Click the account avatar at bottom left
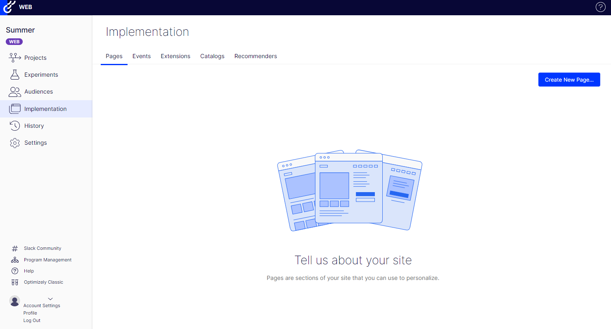Screen dimensions: 611x329 pyautogui.click(x=14, y=301)
